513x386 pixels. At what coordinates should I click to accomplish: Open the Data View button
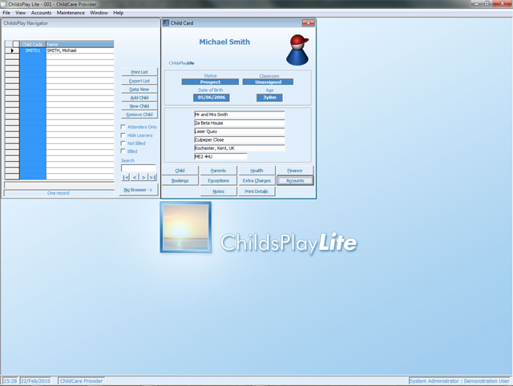139,89
